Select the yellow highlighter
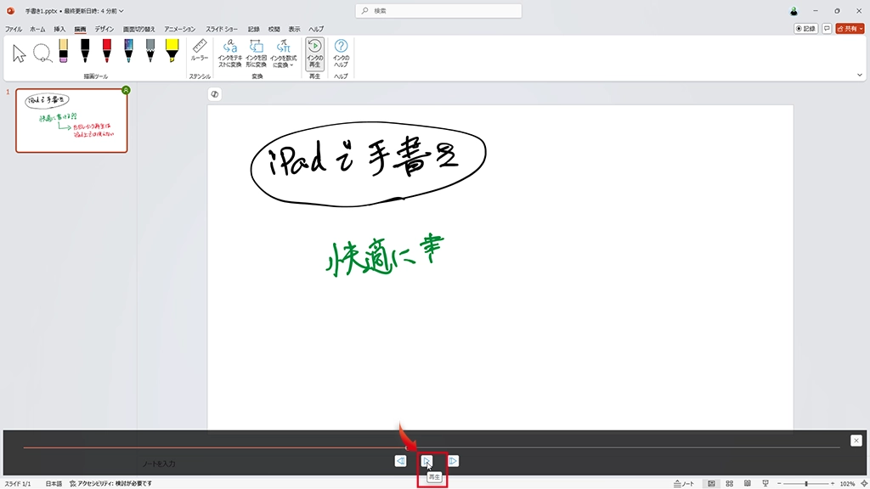The image size is (870, 489). tap(172, 51)
